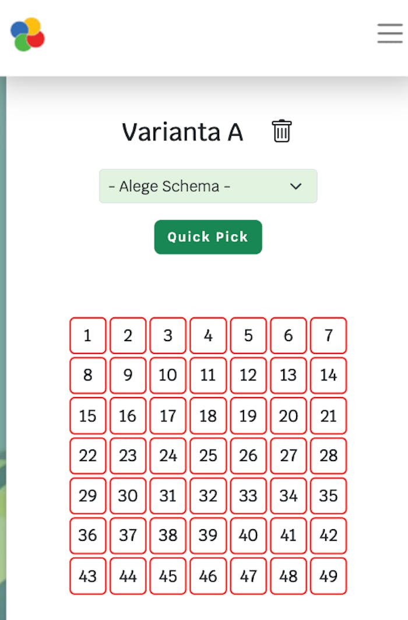
Task: Mark number 35 as selected
Action: click(x=328, y=495)
